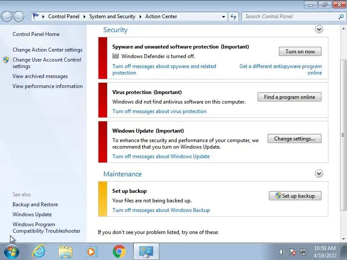Select the Control Panel taskbar icon
The image size is (347, 260).
pos(146,252)
